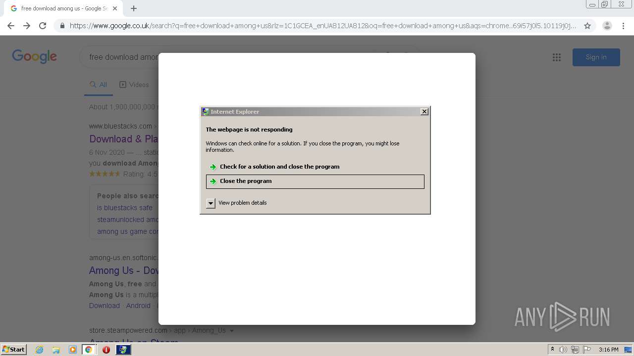Click the www.bluestacks.com result URL
The width and height of the screenshot is (634, 356).
pyautogui.click(x=120, y=126)
